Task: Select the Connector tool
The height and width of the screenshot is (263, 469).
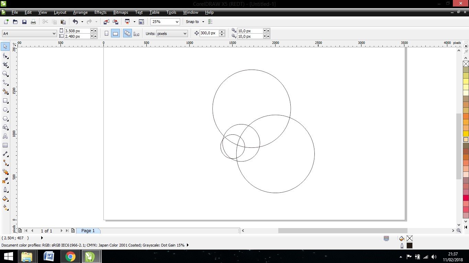Action: (5, 163)
